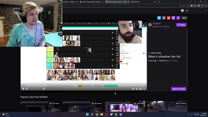Open the Windows Start menu
Screen dimensions: 208x117
tap(87, 114)
